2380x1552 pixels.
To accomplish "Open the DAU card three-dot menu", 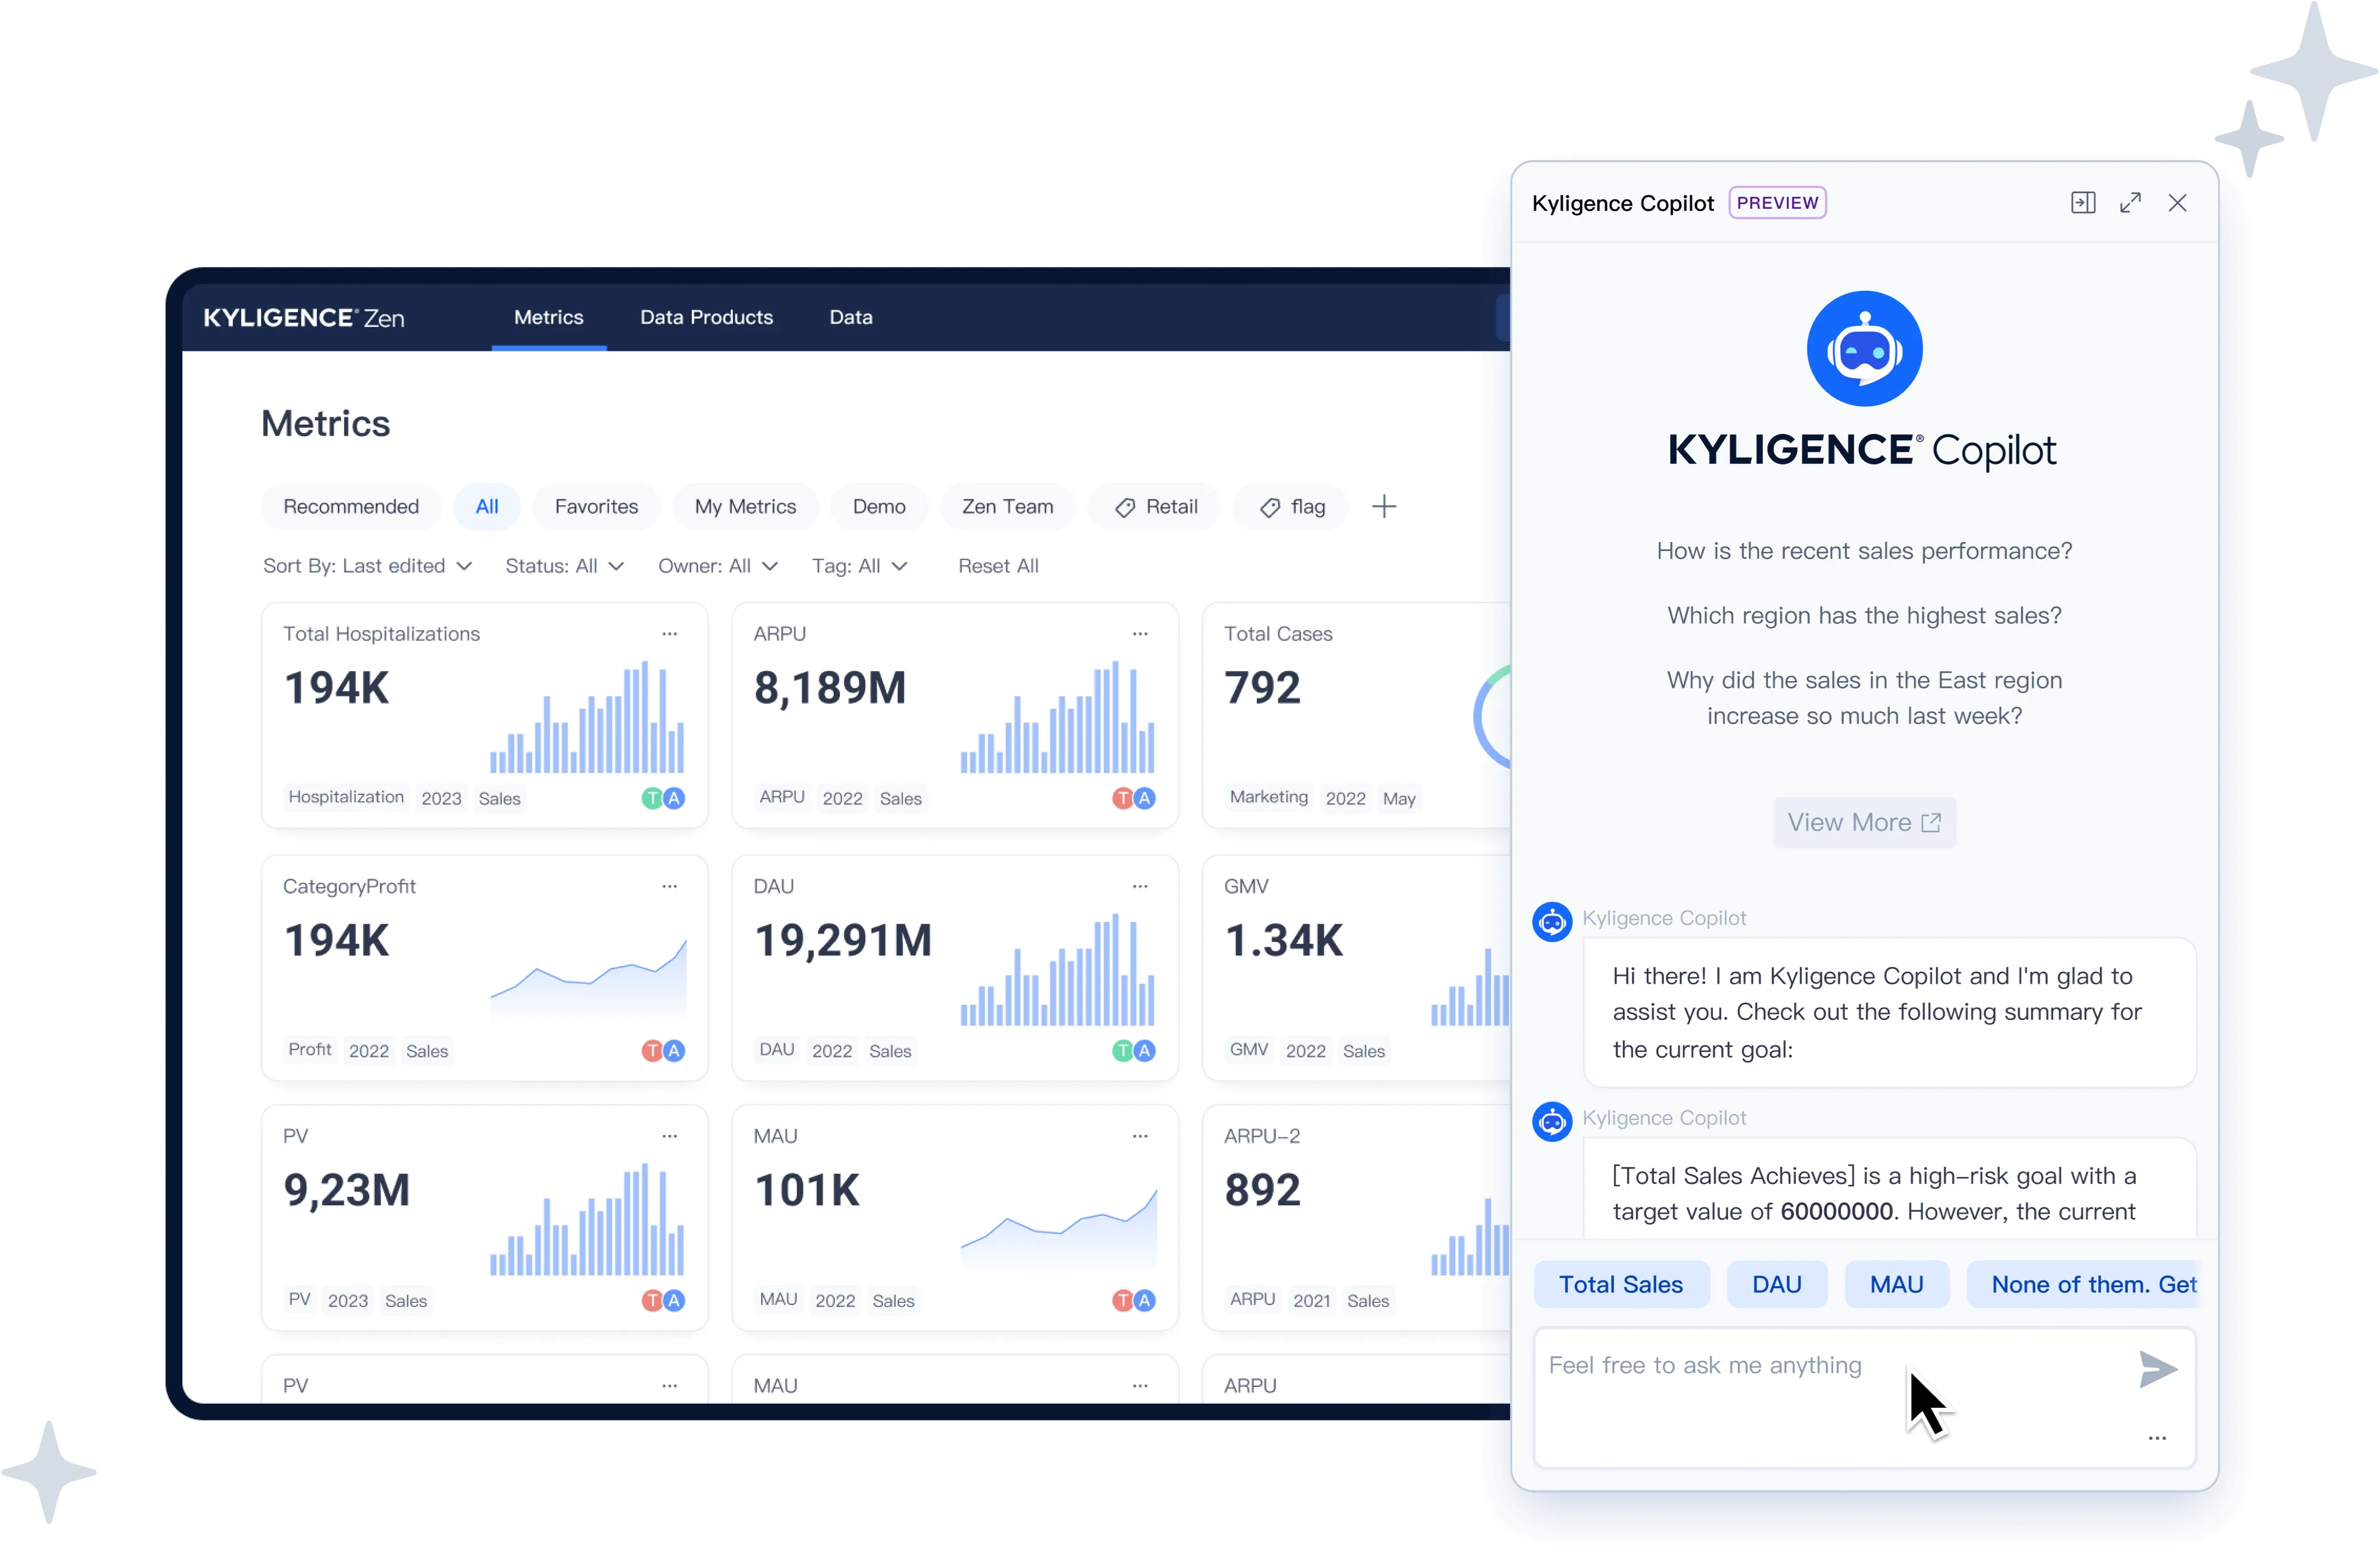I will point(1139,886).
